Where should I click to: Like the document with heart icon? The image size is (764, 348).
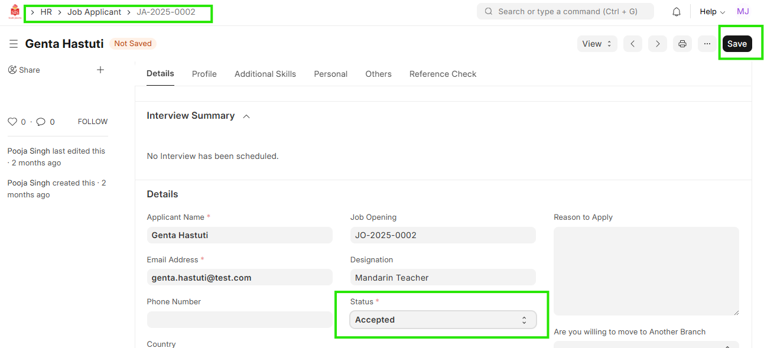tap(12, 122)
